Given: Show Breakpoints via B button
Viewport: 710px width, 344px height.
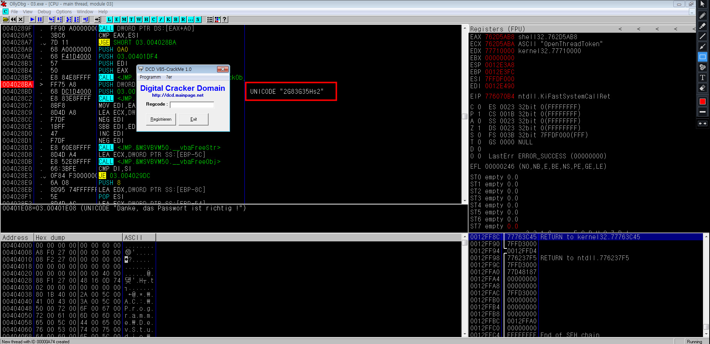Looking at the screenshot, I should click(176, 20).
